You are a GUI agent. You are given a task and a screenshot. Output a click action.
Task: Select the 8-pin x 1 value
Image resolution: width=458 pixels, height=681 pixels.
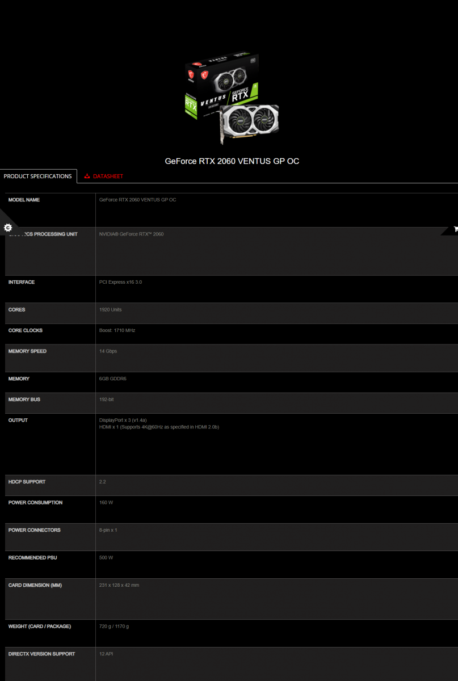tap(108, 530)
